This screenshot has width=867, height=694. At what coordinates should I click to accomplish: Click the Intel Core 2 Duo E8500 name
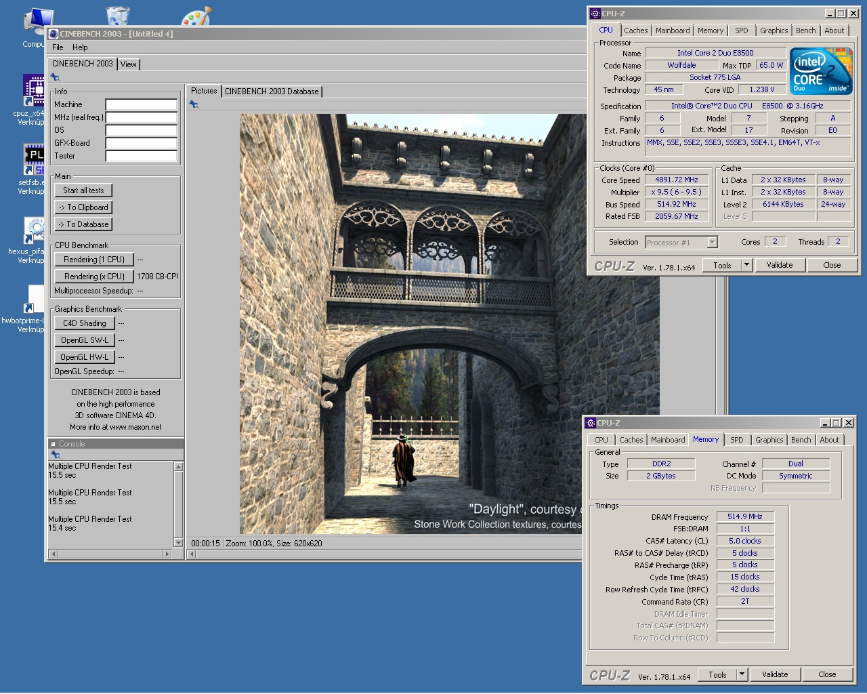tap(715, 53)
